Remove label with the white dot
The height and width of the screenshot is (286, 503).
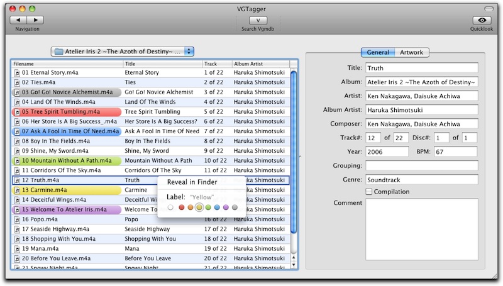171,207
